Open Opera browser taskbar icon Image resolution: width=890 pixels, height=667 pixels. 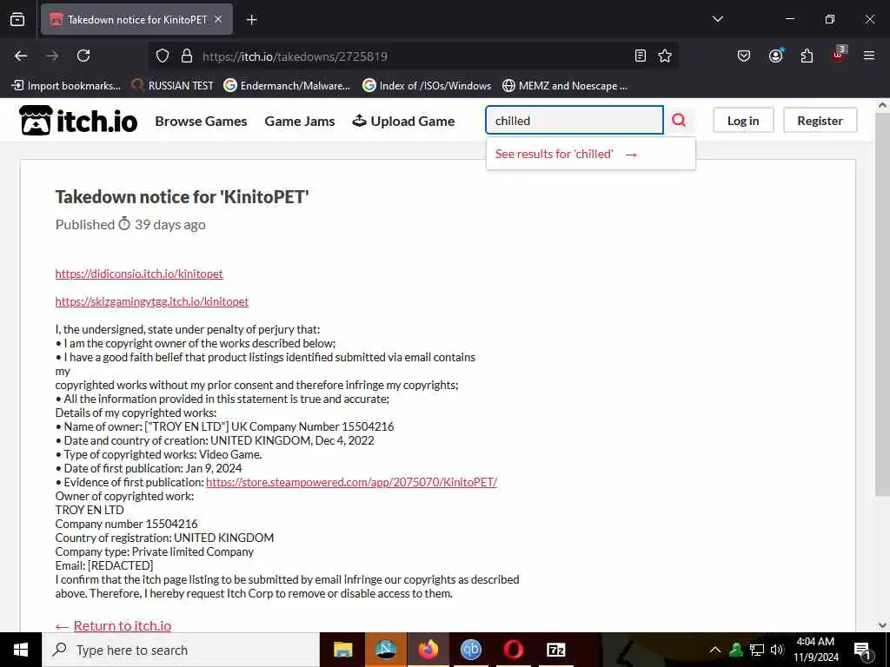pos(513,650)
